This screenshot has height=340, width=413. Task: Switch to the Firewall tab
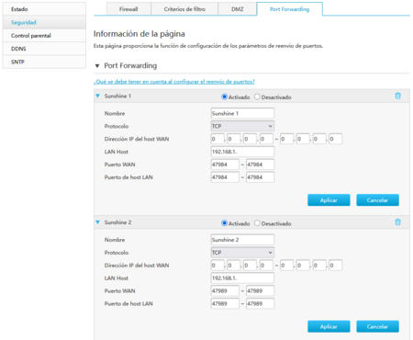click(128, 9)
